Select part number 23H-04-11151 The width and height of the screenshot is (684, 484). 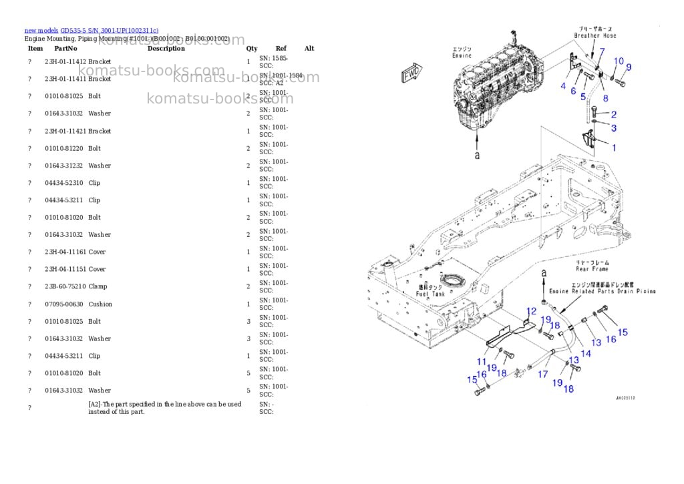(65, 269)
